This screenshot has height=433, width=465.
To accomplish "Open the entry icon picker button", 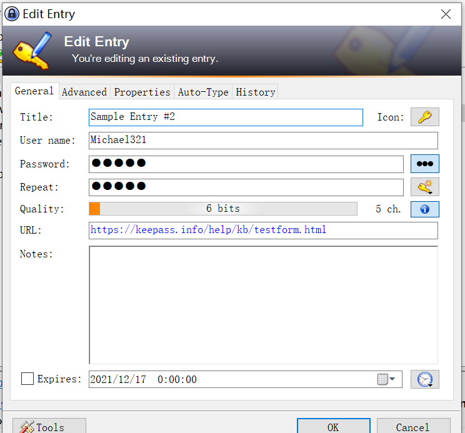I will tap(424, 117).
